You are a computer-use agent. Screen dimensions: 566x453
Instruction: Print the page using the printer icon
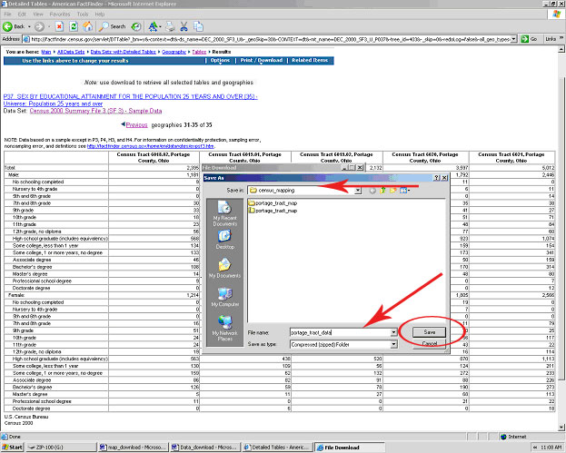tap(170, 26)
